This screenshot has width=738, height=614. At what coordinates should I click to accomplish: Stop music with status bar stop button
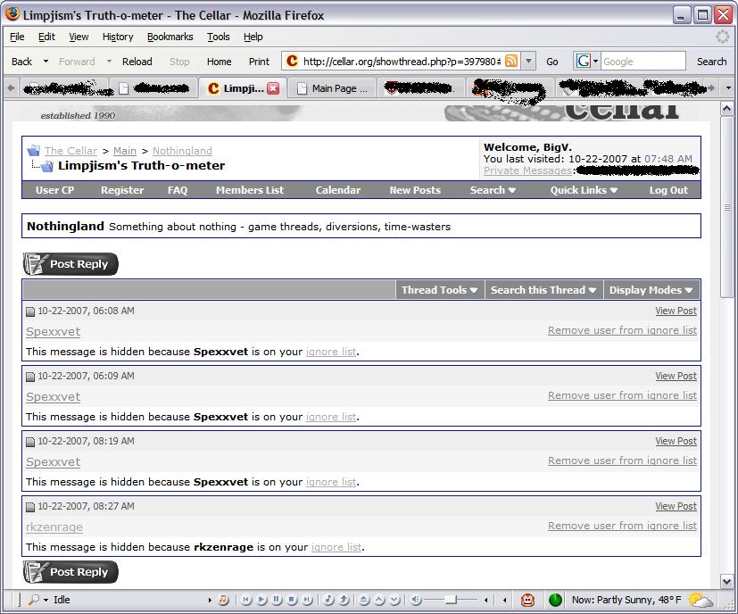[293, 600]
